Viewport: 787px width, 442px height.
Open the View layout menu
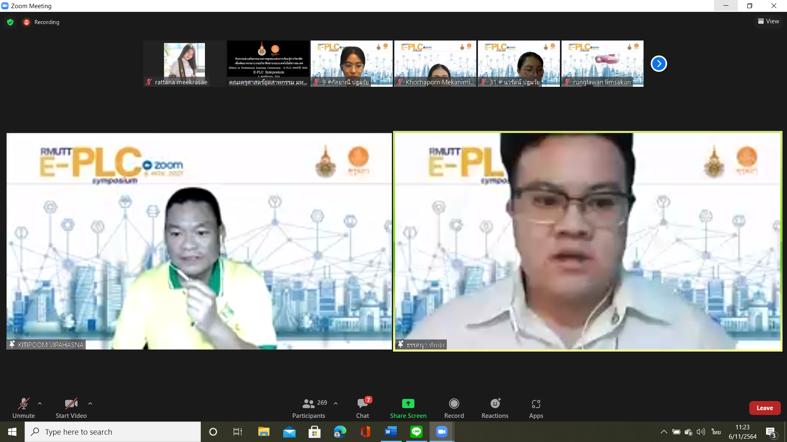769,21
